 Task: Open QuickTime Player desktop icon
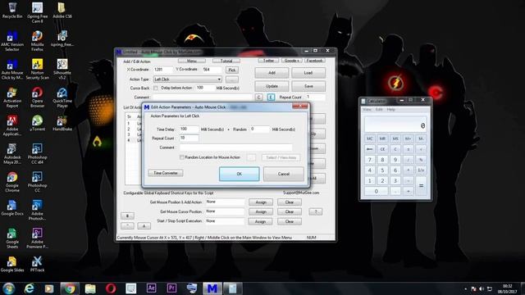62,97
